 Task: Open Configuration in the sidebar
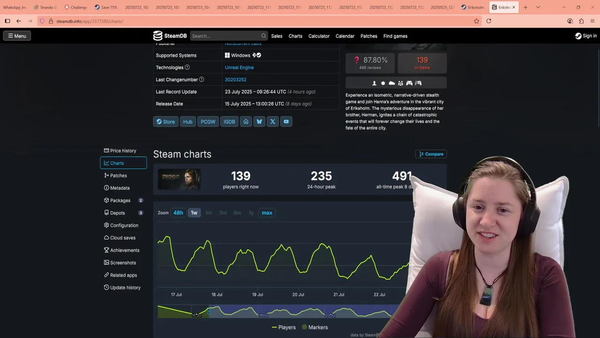[x=123, y=225]
